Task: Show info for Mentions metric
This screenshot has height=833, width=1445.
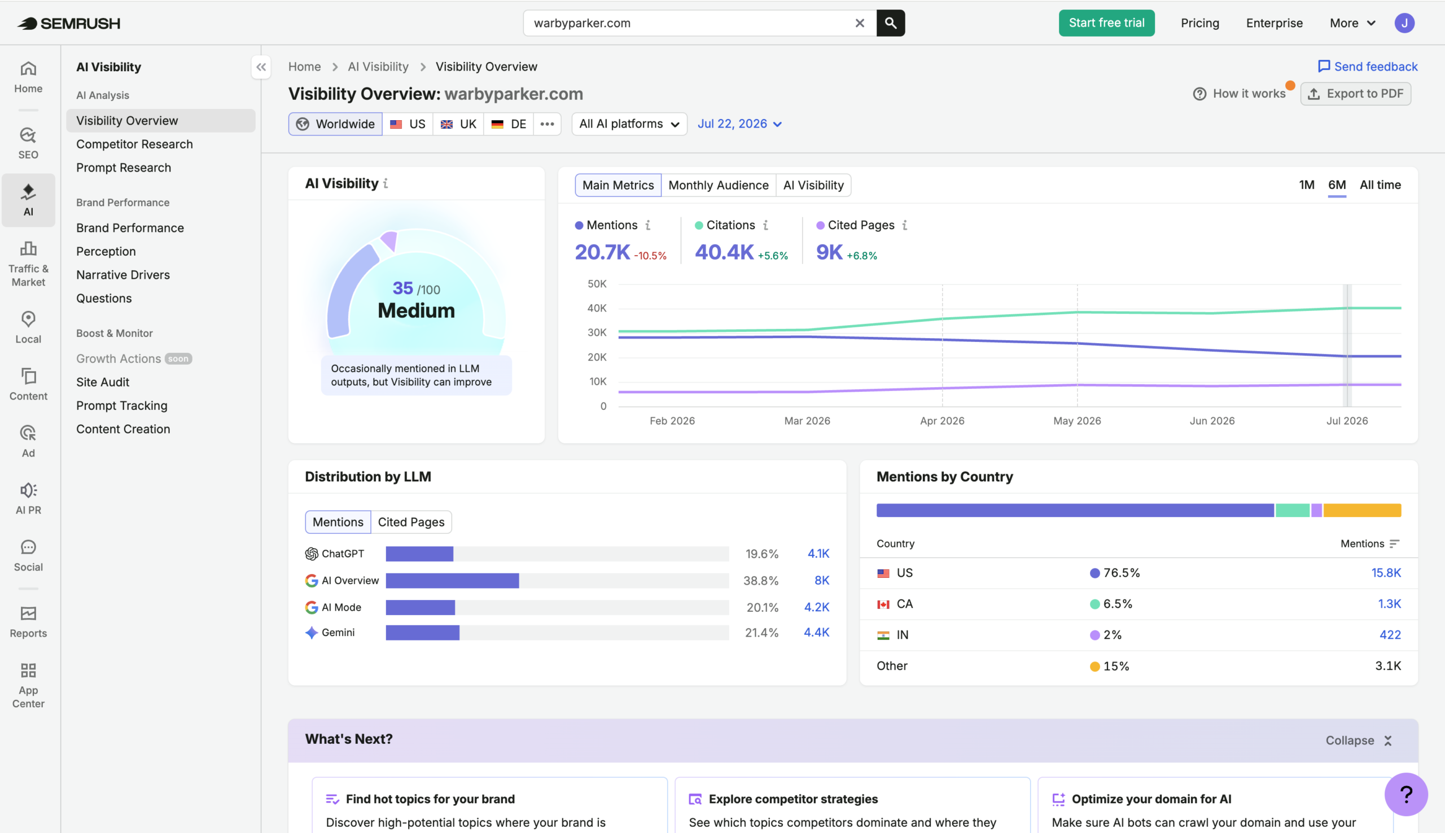Action: (647, 225)
